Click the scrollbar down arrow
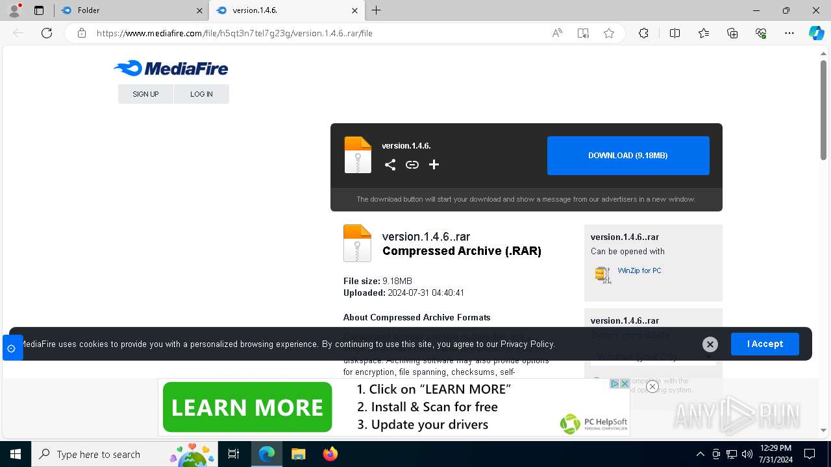Screen dimensions: 831x467 [823, 430]
